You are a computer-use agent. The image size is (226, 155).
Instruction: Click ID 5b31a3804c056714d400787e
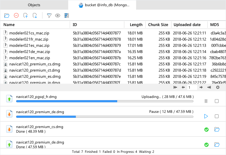(x=97, y=77)
